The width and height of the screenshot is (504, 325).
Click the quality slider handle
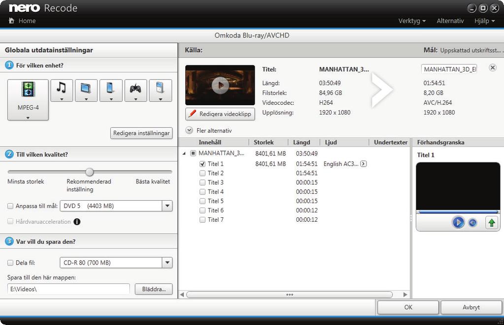(x=90, y=172)
